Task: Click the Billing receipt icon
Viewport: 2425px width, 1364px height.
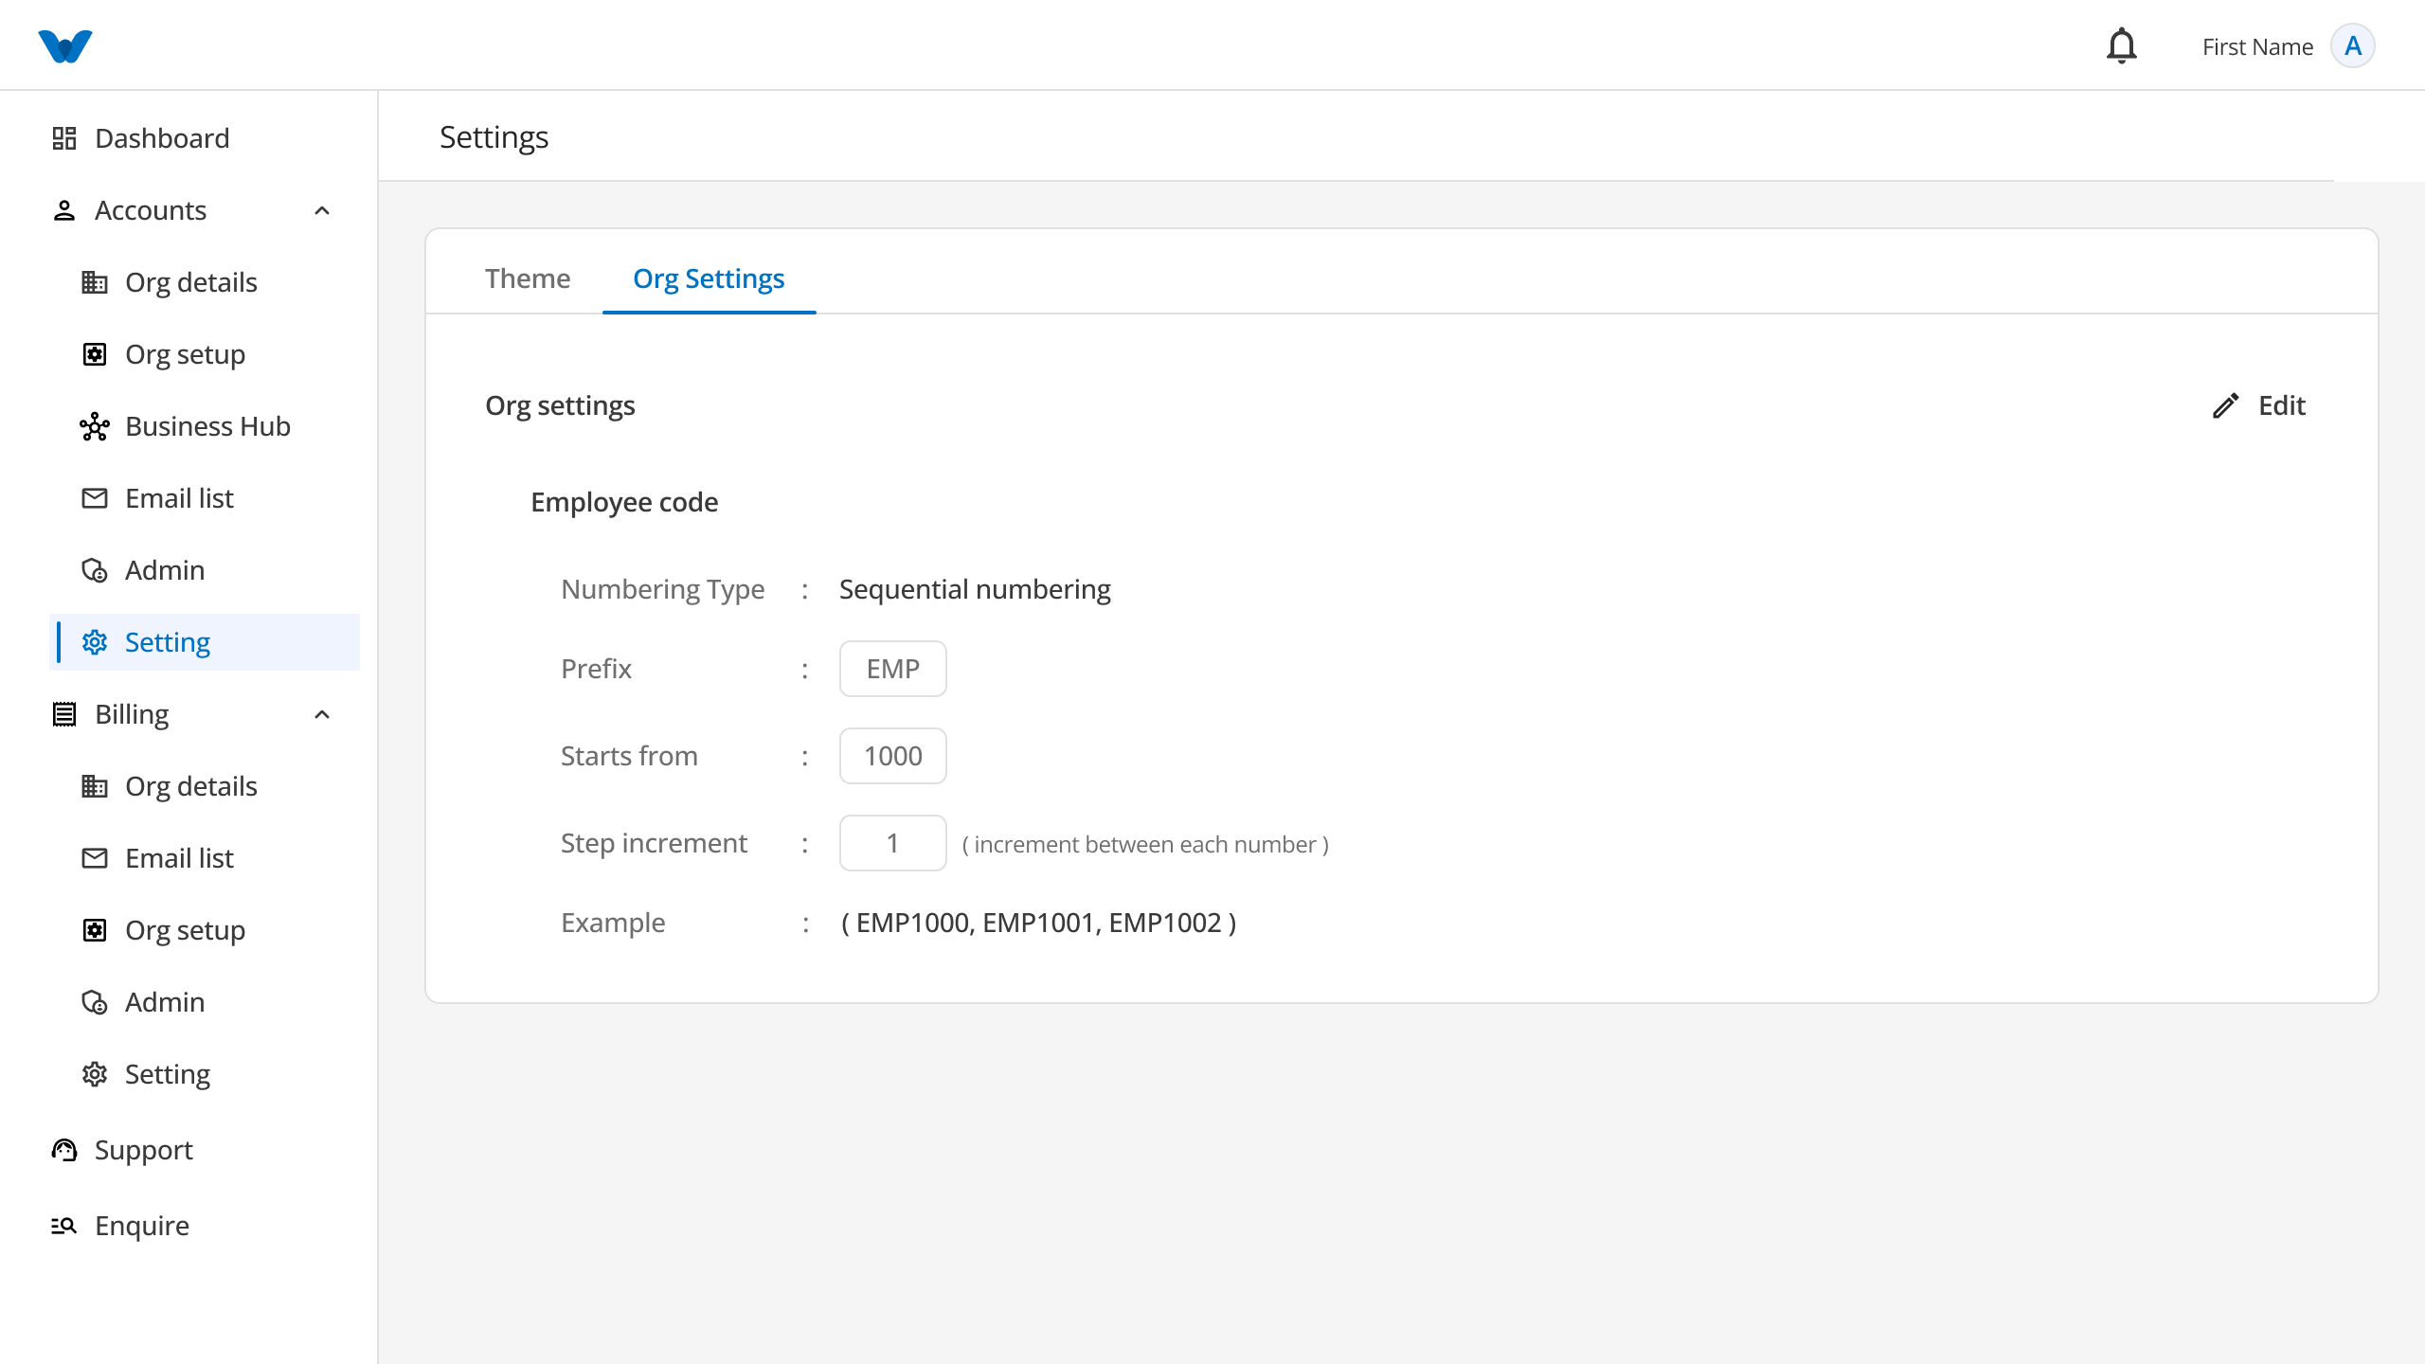Action: pos(64,714)
